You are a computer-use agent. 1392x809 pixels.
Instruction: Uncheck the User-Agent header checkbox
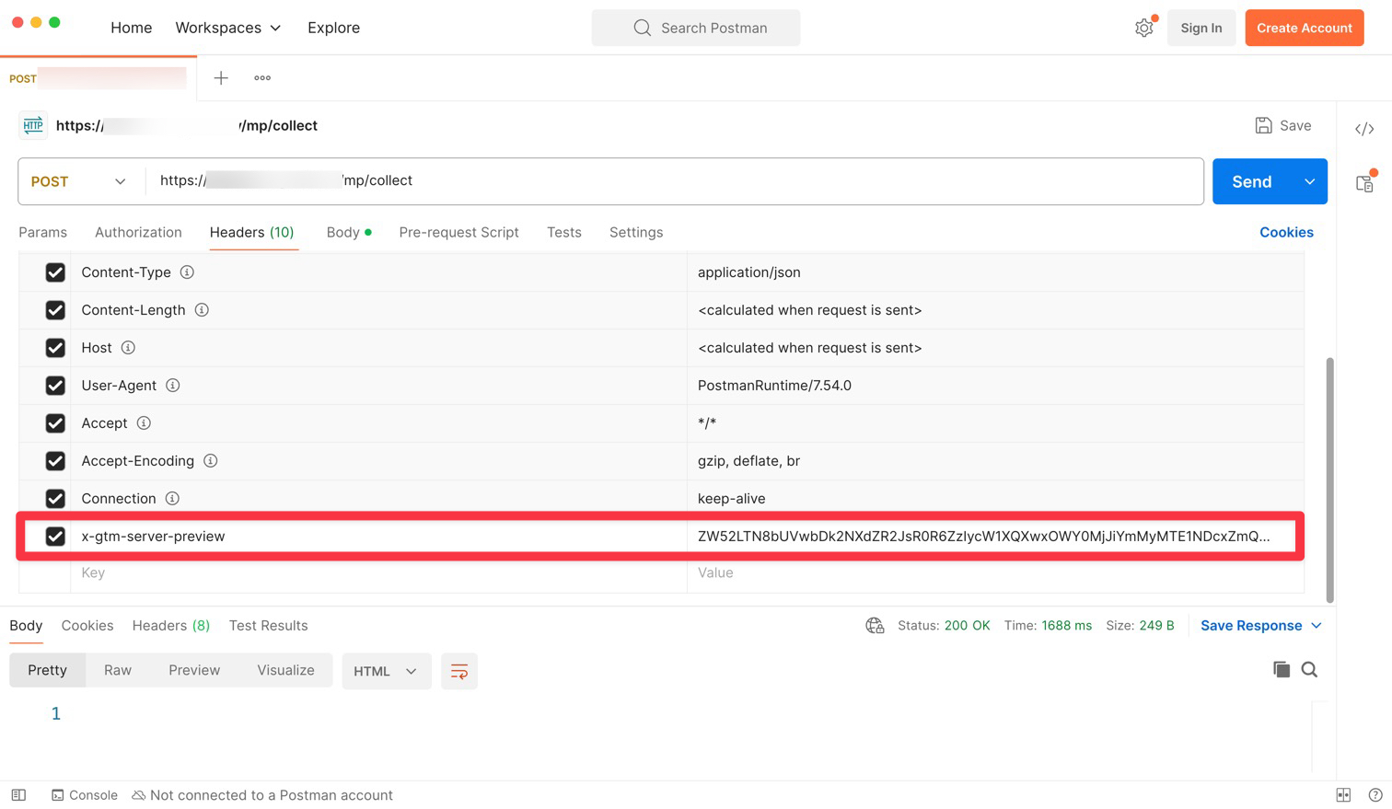tap(55, 386)
